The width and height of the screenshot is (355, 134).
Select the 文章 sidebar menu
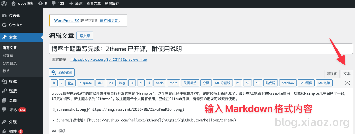click(21, 38)
